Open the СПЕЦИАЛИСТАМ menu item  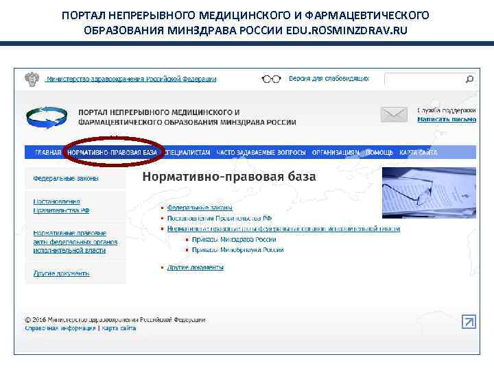point(187,152)
